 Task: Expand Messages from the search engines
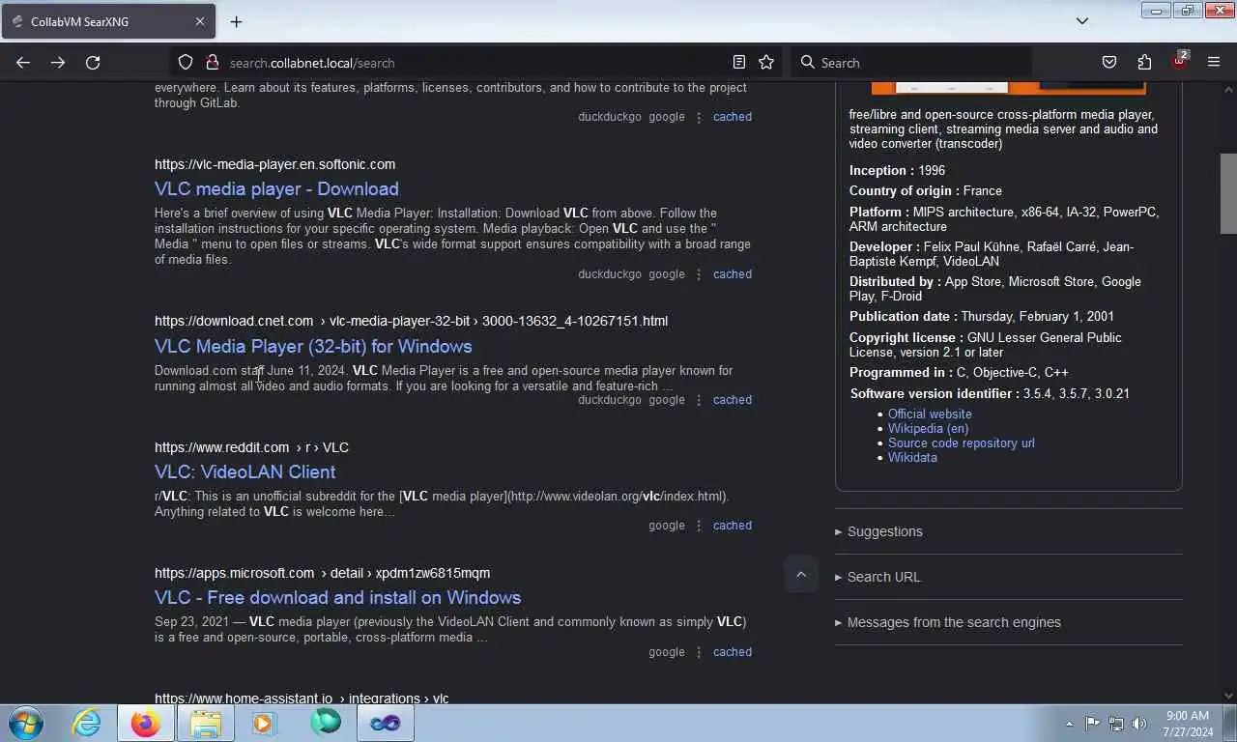pos(948,622)
